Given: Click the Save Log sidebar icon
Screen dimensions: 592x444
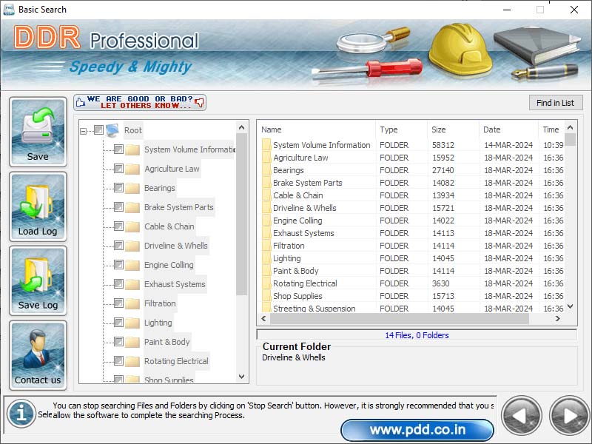Looking at the screenshot, I should coord(38,275).
